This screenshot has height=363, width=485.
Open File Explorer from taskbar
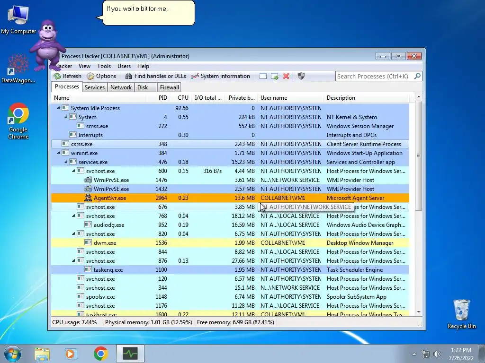[x=42, y=354]
